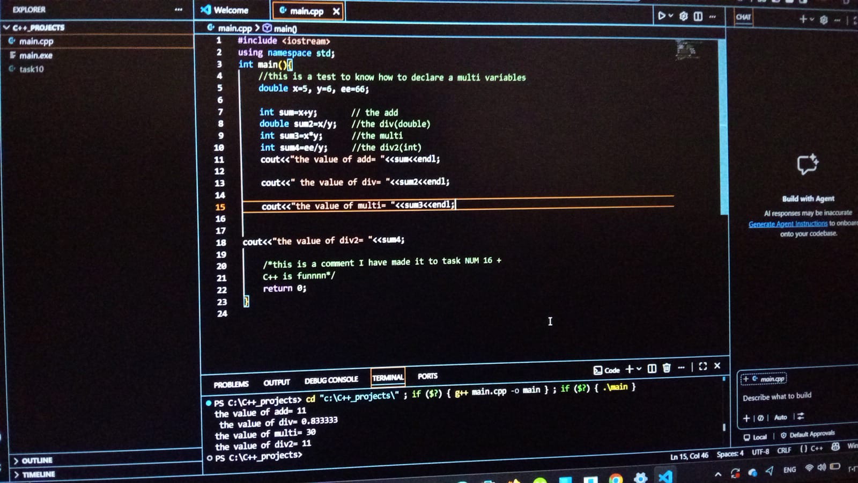The height and width of the screenshot is (483, 858).
Task: Open Windows Settings taskbar gear icon
Action: 640,477
